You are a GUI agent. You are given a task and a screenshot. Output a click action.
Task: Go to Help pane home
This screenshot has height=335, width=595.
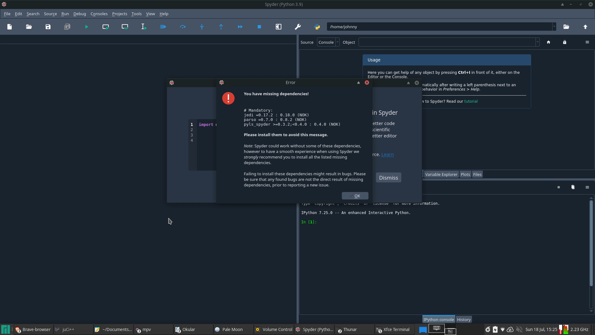tap(549, 42)
